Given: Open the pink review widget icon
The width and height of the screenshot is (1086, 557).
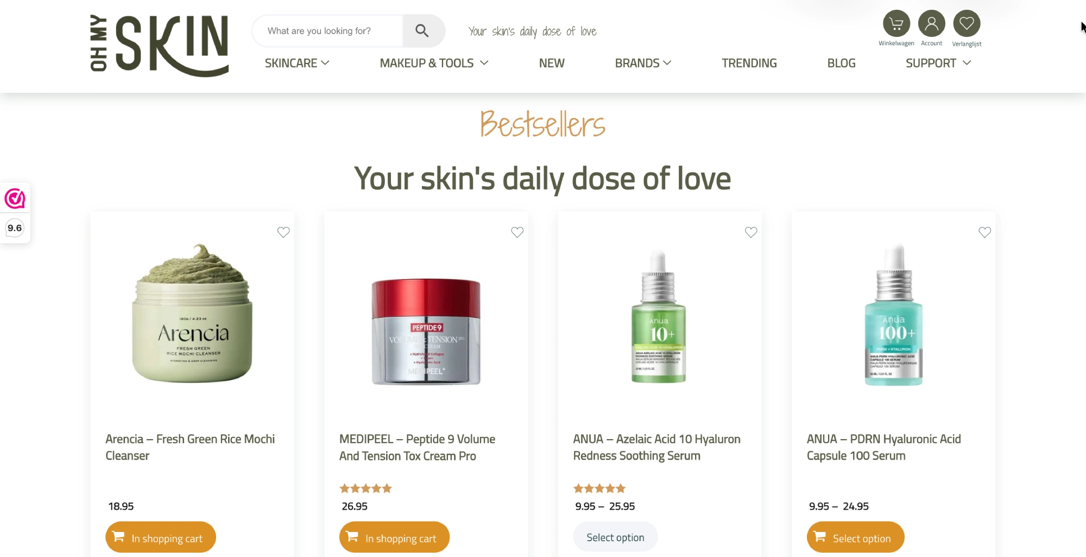Looking at the screenshot, I should [15, 199].
